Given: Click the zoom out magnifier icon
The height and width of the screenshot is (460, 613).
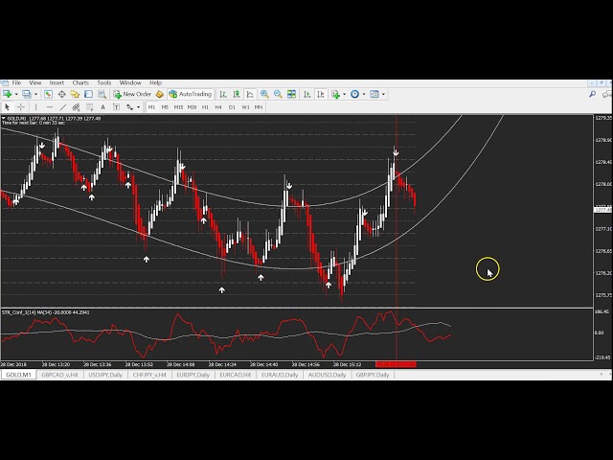Looking at the screenshot, I should 278,94.
